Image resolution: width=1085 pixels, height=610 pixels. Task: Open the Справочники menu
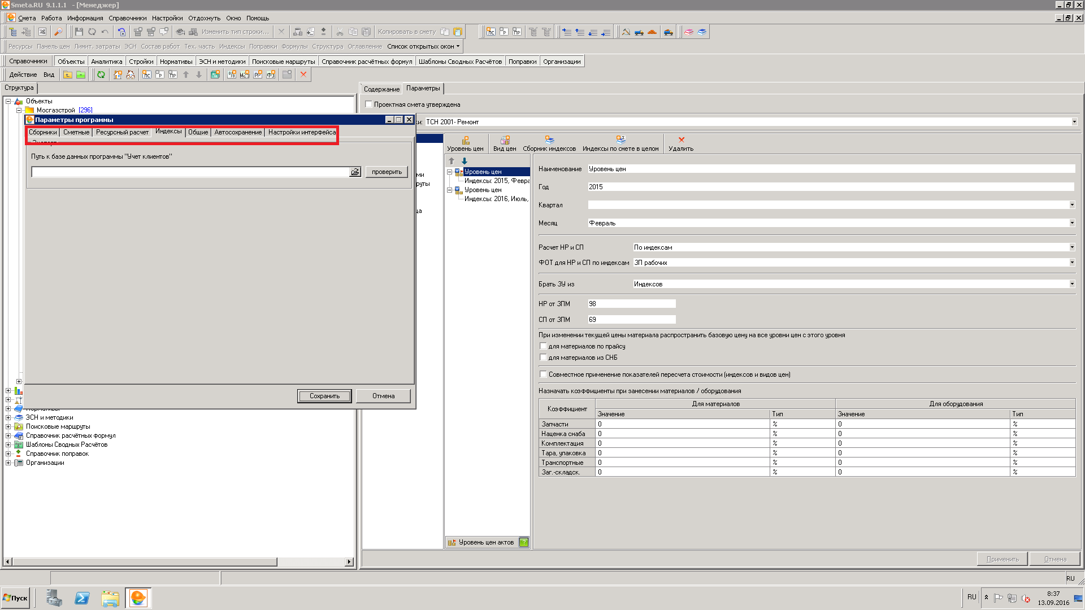click(127, 18)
